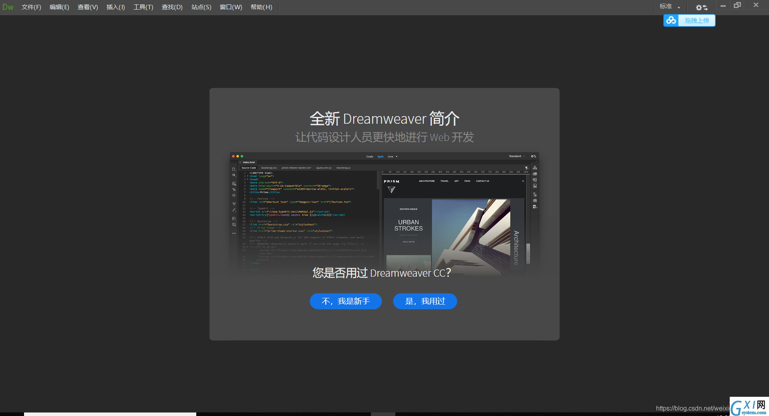Restore down the Dreamweaver window
The image size is (769, 416).
[x=737, y=5]
